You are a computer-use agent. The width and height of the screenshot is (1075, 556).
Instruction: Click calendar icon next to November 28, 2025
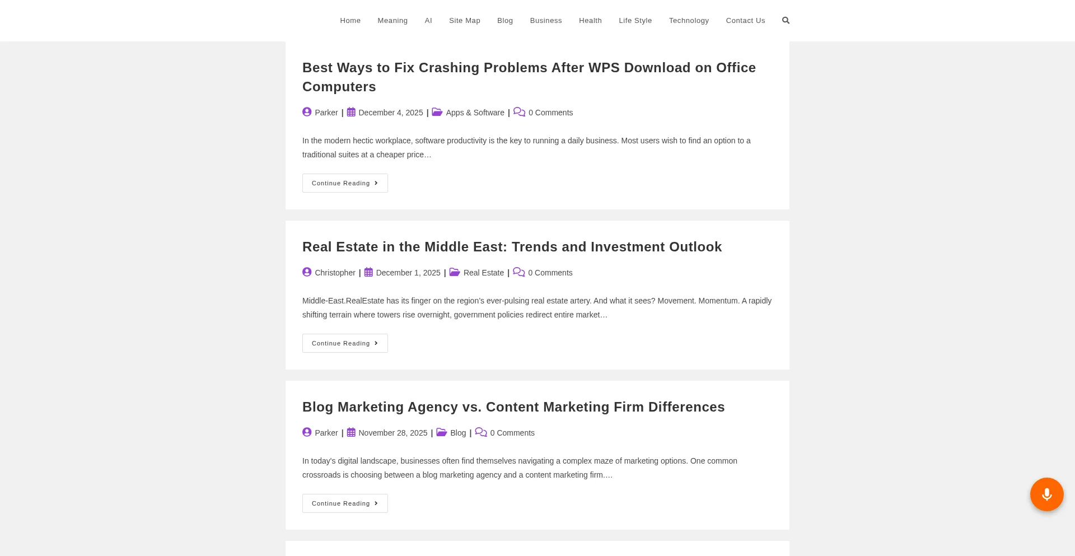(351, 432)
